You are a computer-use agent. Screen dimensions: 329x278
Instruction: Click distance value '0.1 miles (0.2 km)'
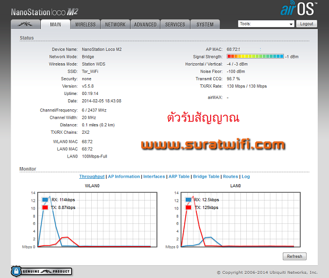coord(98,125)
